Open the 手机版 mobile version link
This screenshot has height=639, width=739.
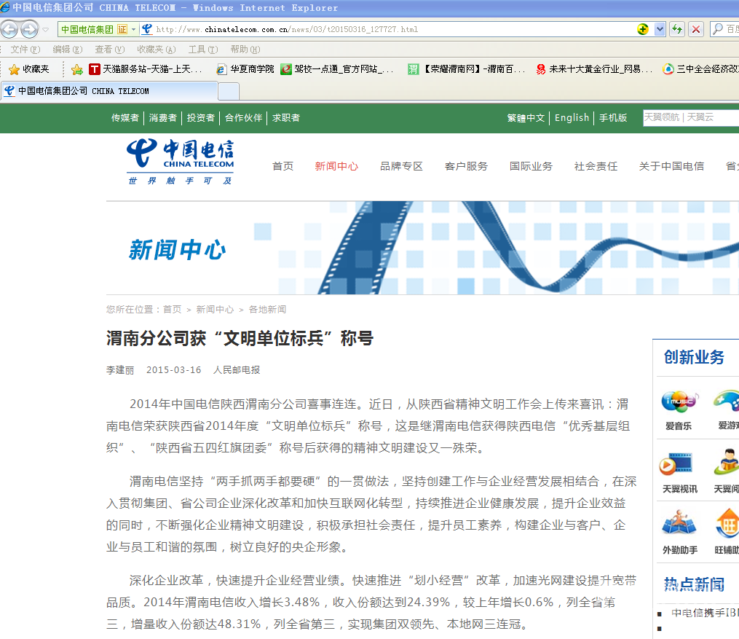[613, 118]
